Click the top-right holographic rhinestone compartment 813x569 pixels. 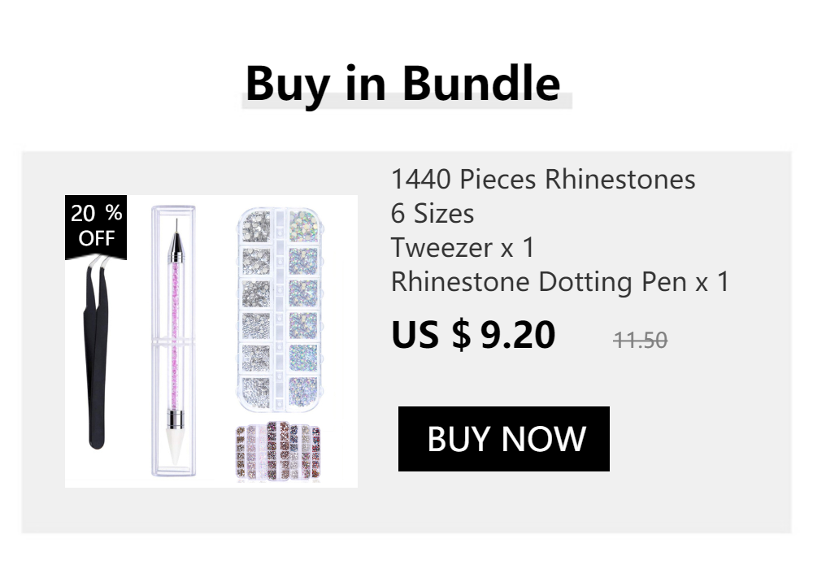tap(302, 224)
